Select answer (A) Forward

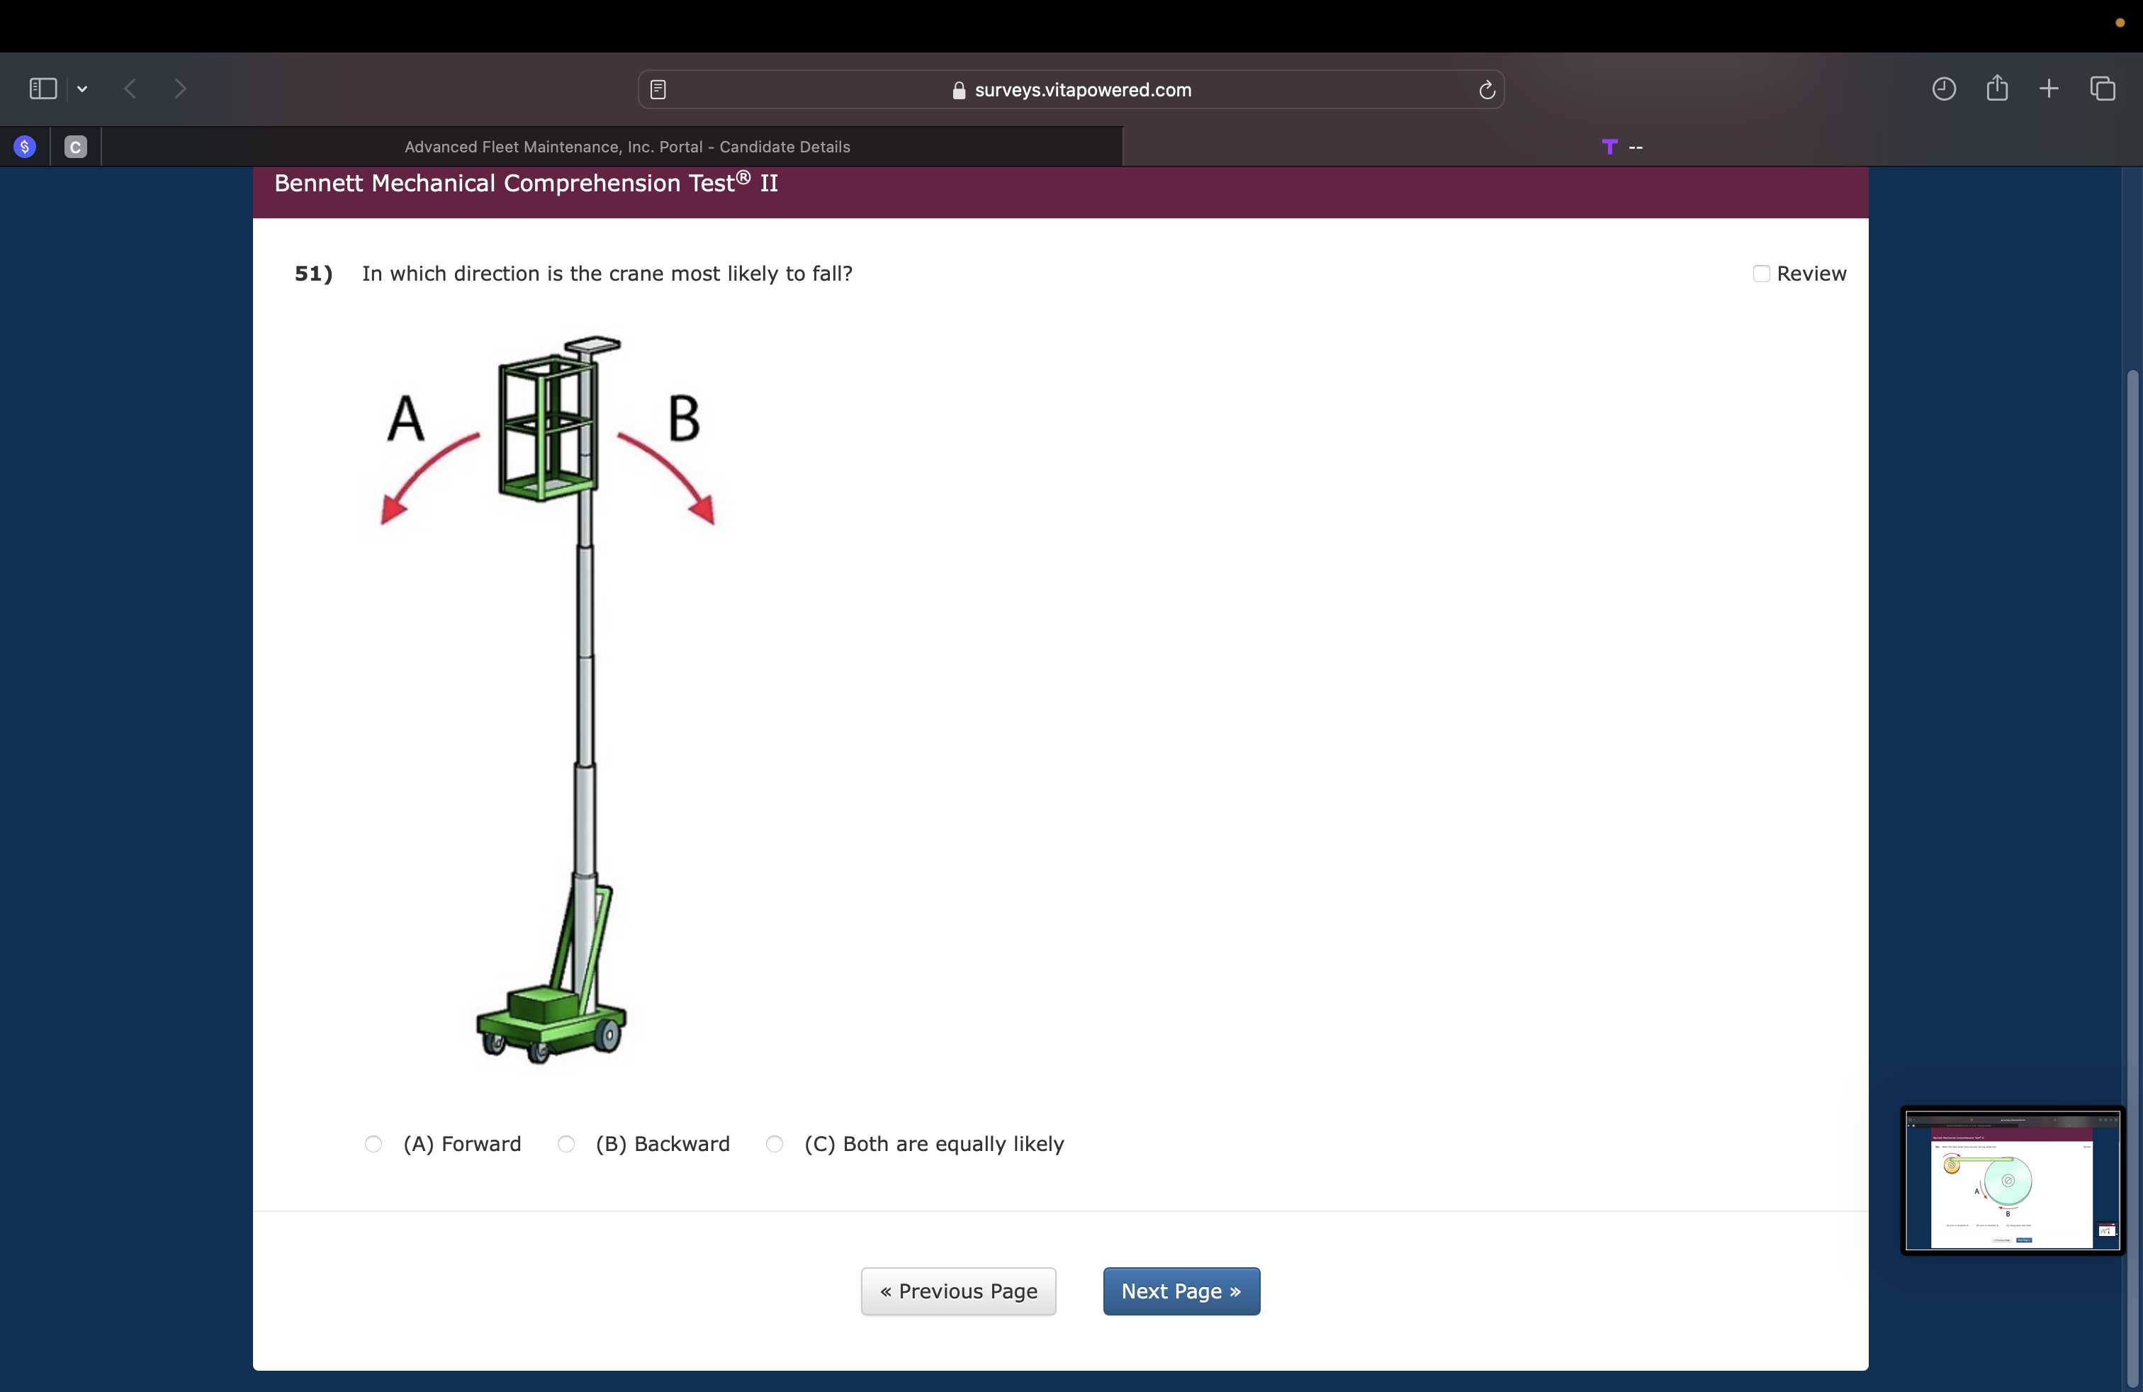pyautogui.click(x=373, y=1143)
